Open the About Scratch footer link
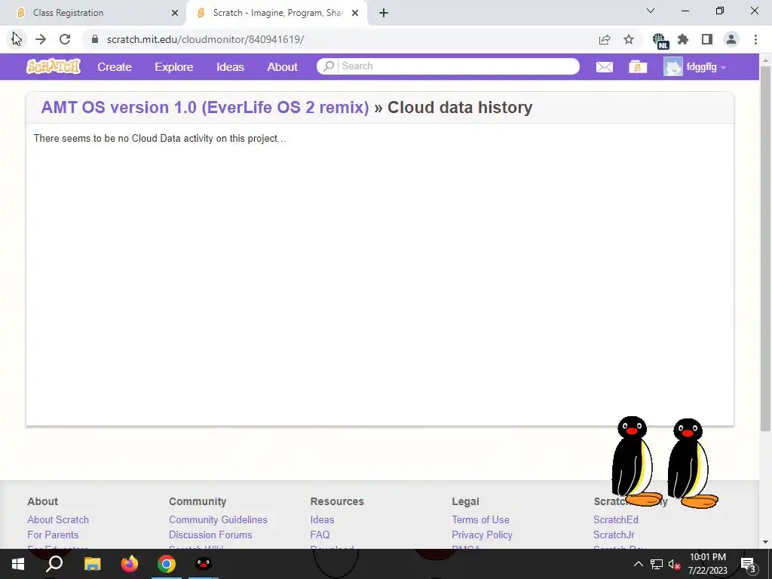 coord(58,520)
